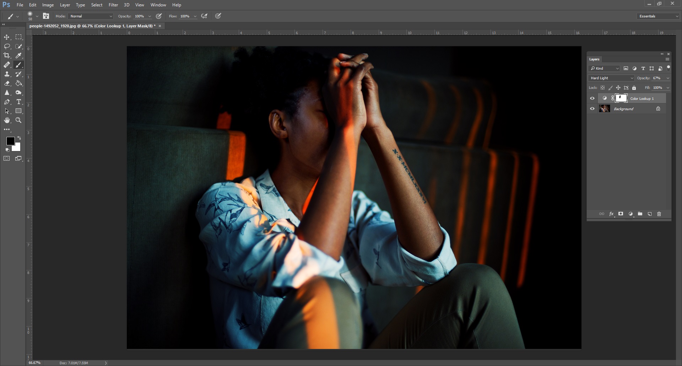
Task: Select the Eyedropper tool
Action: [x=19, y=55]
